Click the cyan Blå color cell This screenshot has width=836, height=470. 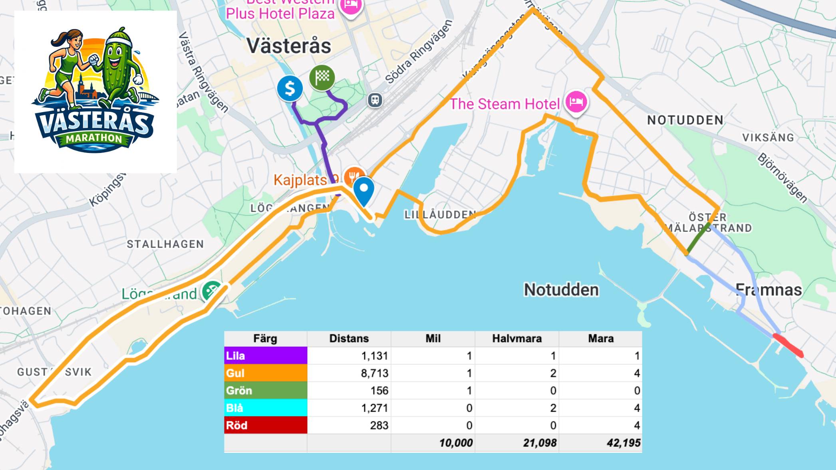pyautogui.click(x=266, y=408)
